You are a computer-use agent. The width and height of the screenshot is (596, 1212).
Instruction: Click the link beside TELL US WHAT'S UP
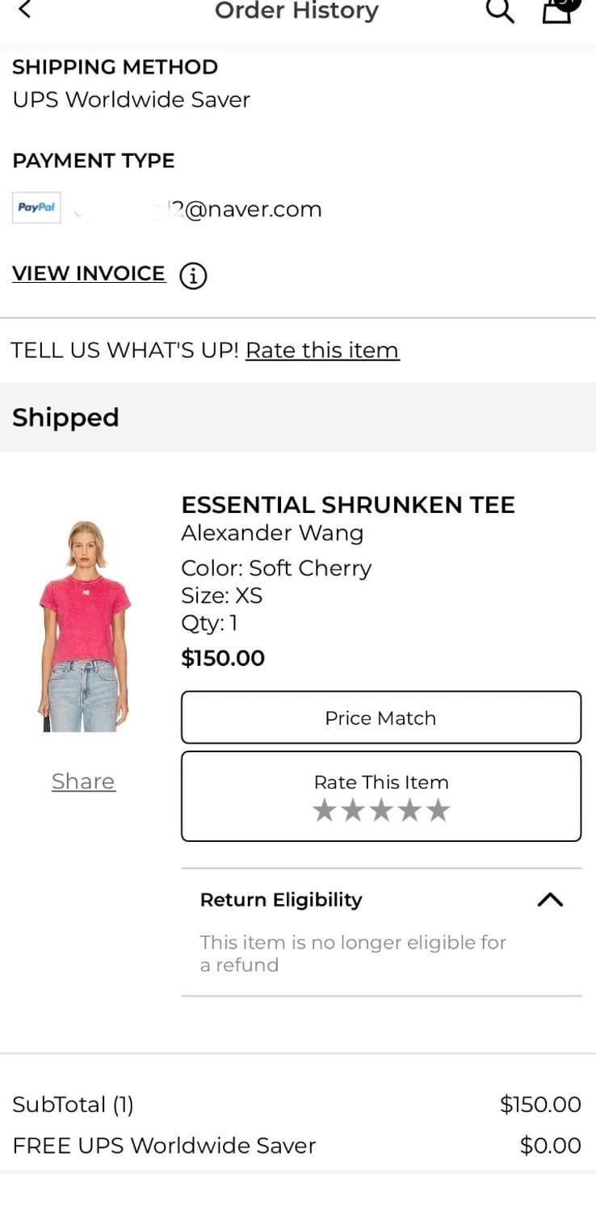322,350
